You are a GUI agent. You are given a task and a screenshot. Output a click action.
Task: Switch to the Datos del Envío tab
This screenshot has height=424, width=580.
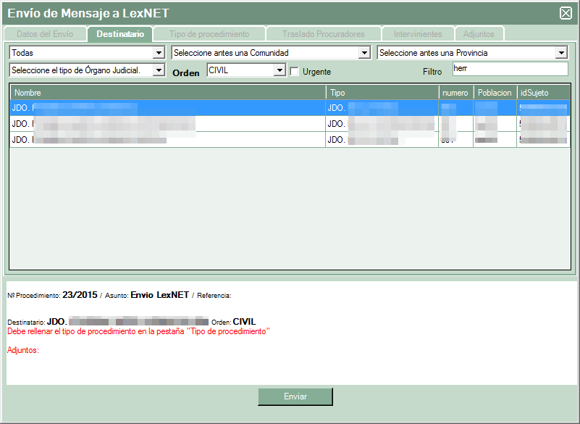pyautogui.click(x=44, y=34)
